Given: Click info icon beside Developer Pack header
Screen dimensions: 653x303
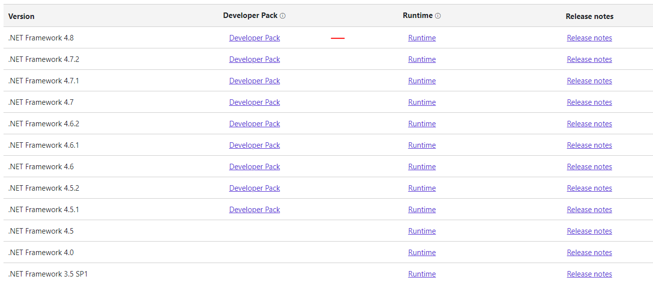Looking at the screenshot, I should point(282,16).
